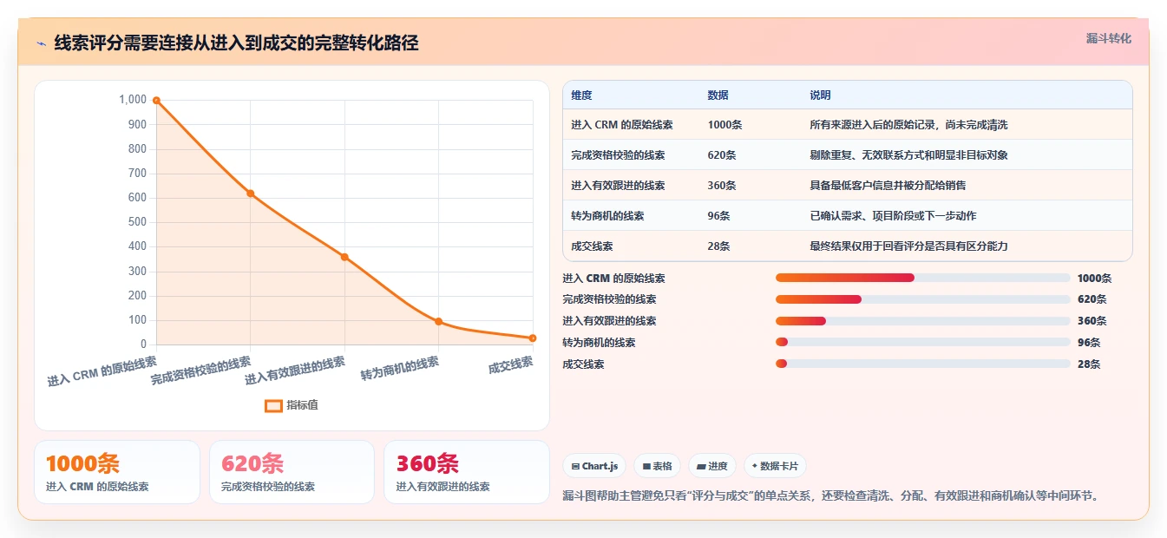Open the 620条 pink data card

(292, 472)
